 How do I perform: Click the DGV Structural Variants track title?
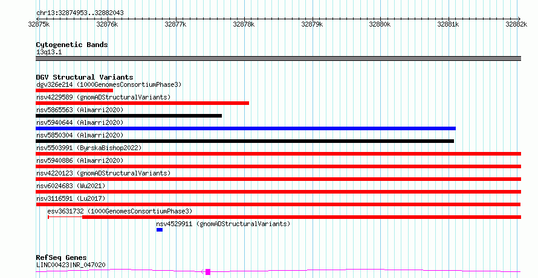[85, 77]
